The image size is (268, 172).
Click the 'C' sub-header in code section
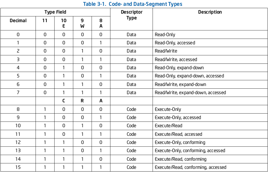coord(64,101)
